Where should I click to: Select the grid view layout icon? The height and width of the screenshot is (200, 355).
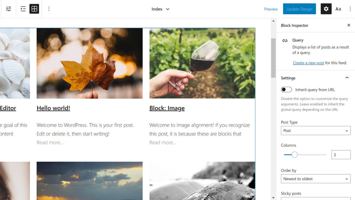coord(34,9)
